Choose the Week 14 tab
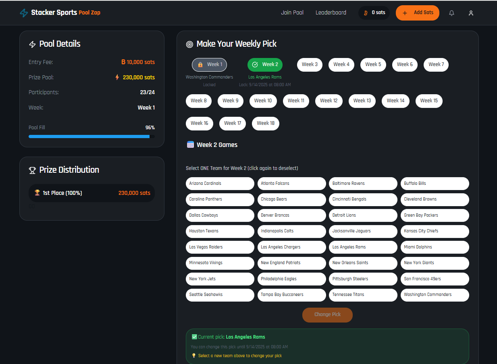 396,101
